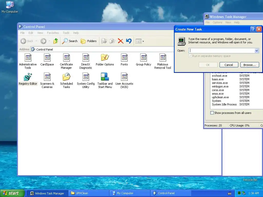
Task: Click the red Delete toolbar icon
Action: pos(120,41)
